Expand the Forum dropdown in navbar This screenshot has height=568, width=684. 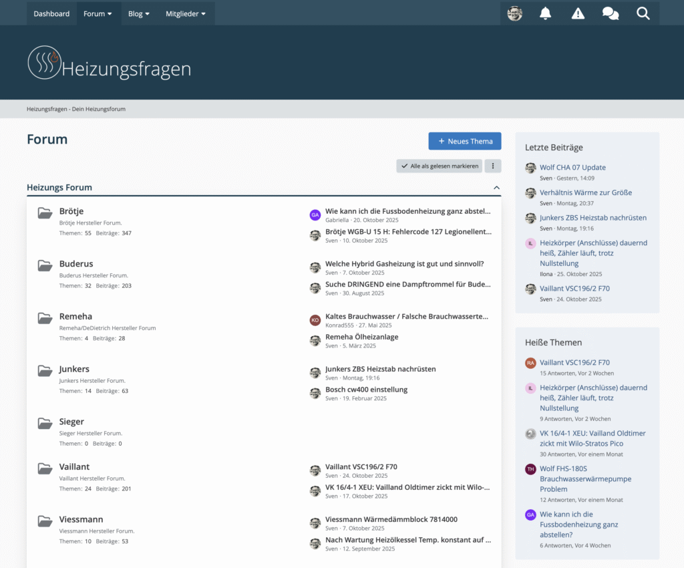98,13
